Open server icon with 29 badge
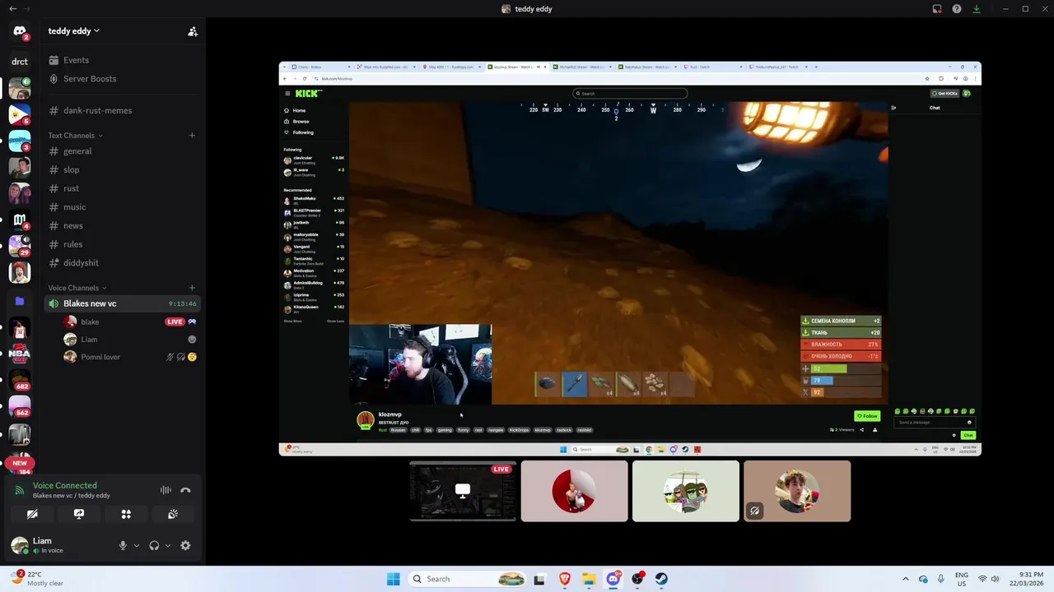Image resolution: width=1054 pixels, height=592 pixels. click(x=20, y=245)
